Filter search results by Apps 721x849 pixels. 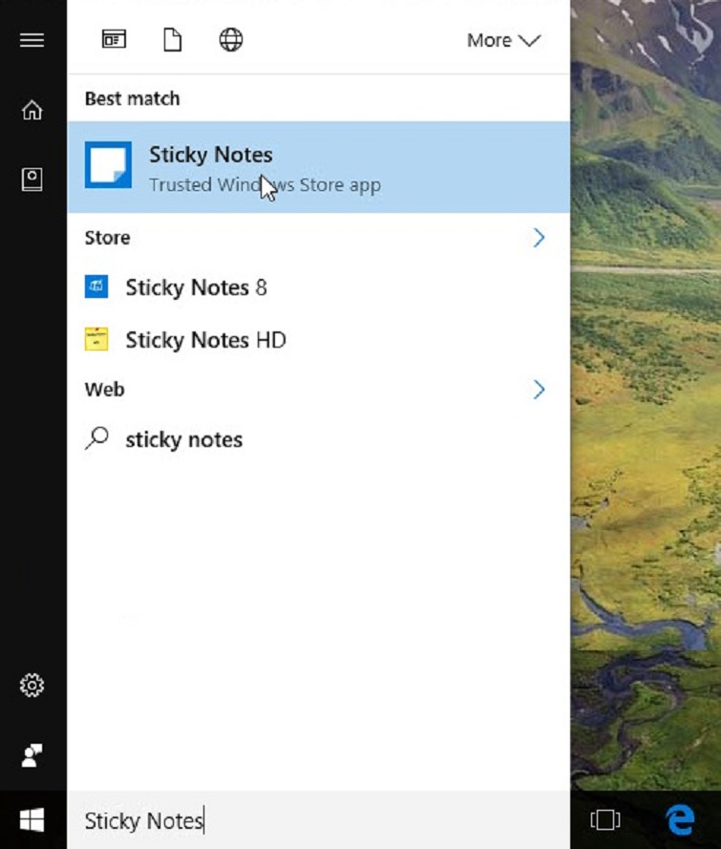115,40
